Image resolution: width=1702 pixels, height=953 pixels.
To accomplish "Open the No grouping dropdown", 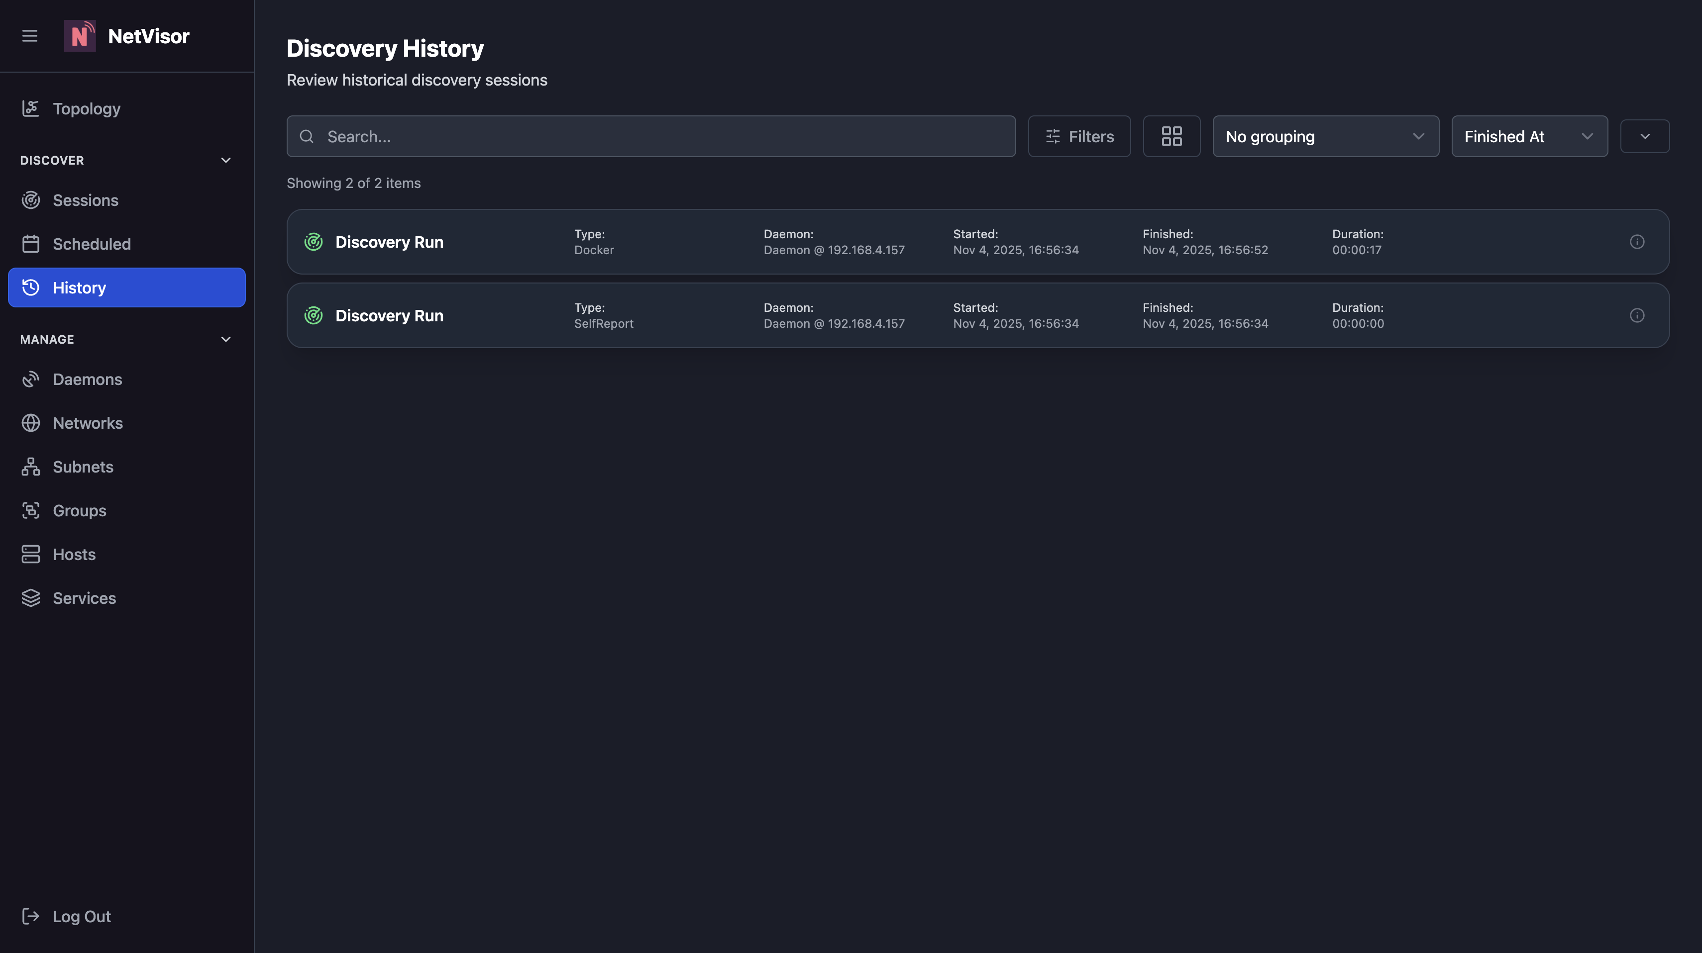I will pos(1325,136).
